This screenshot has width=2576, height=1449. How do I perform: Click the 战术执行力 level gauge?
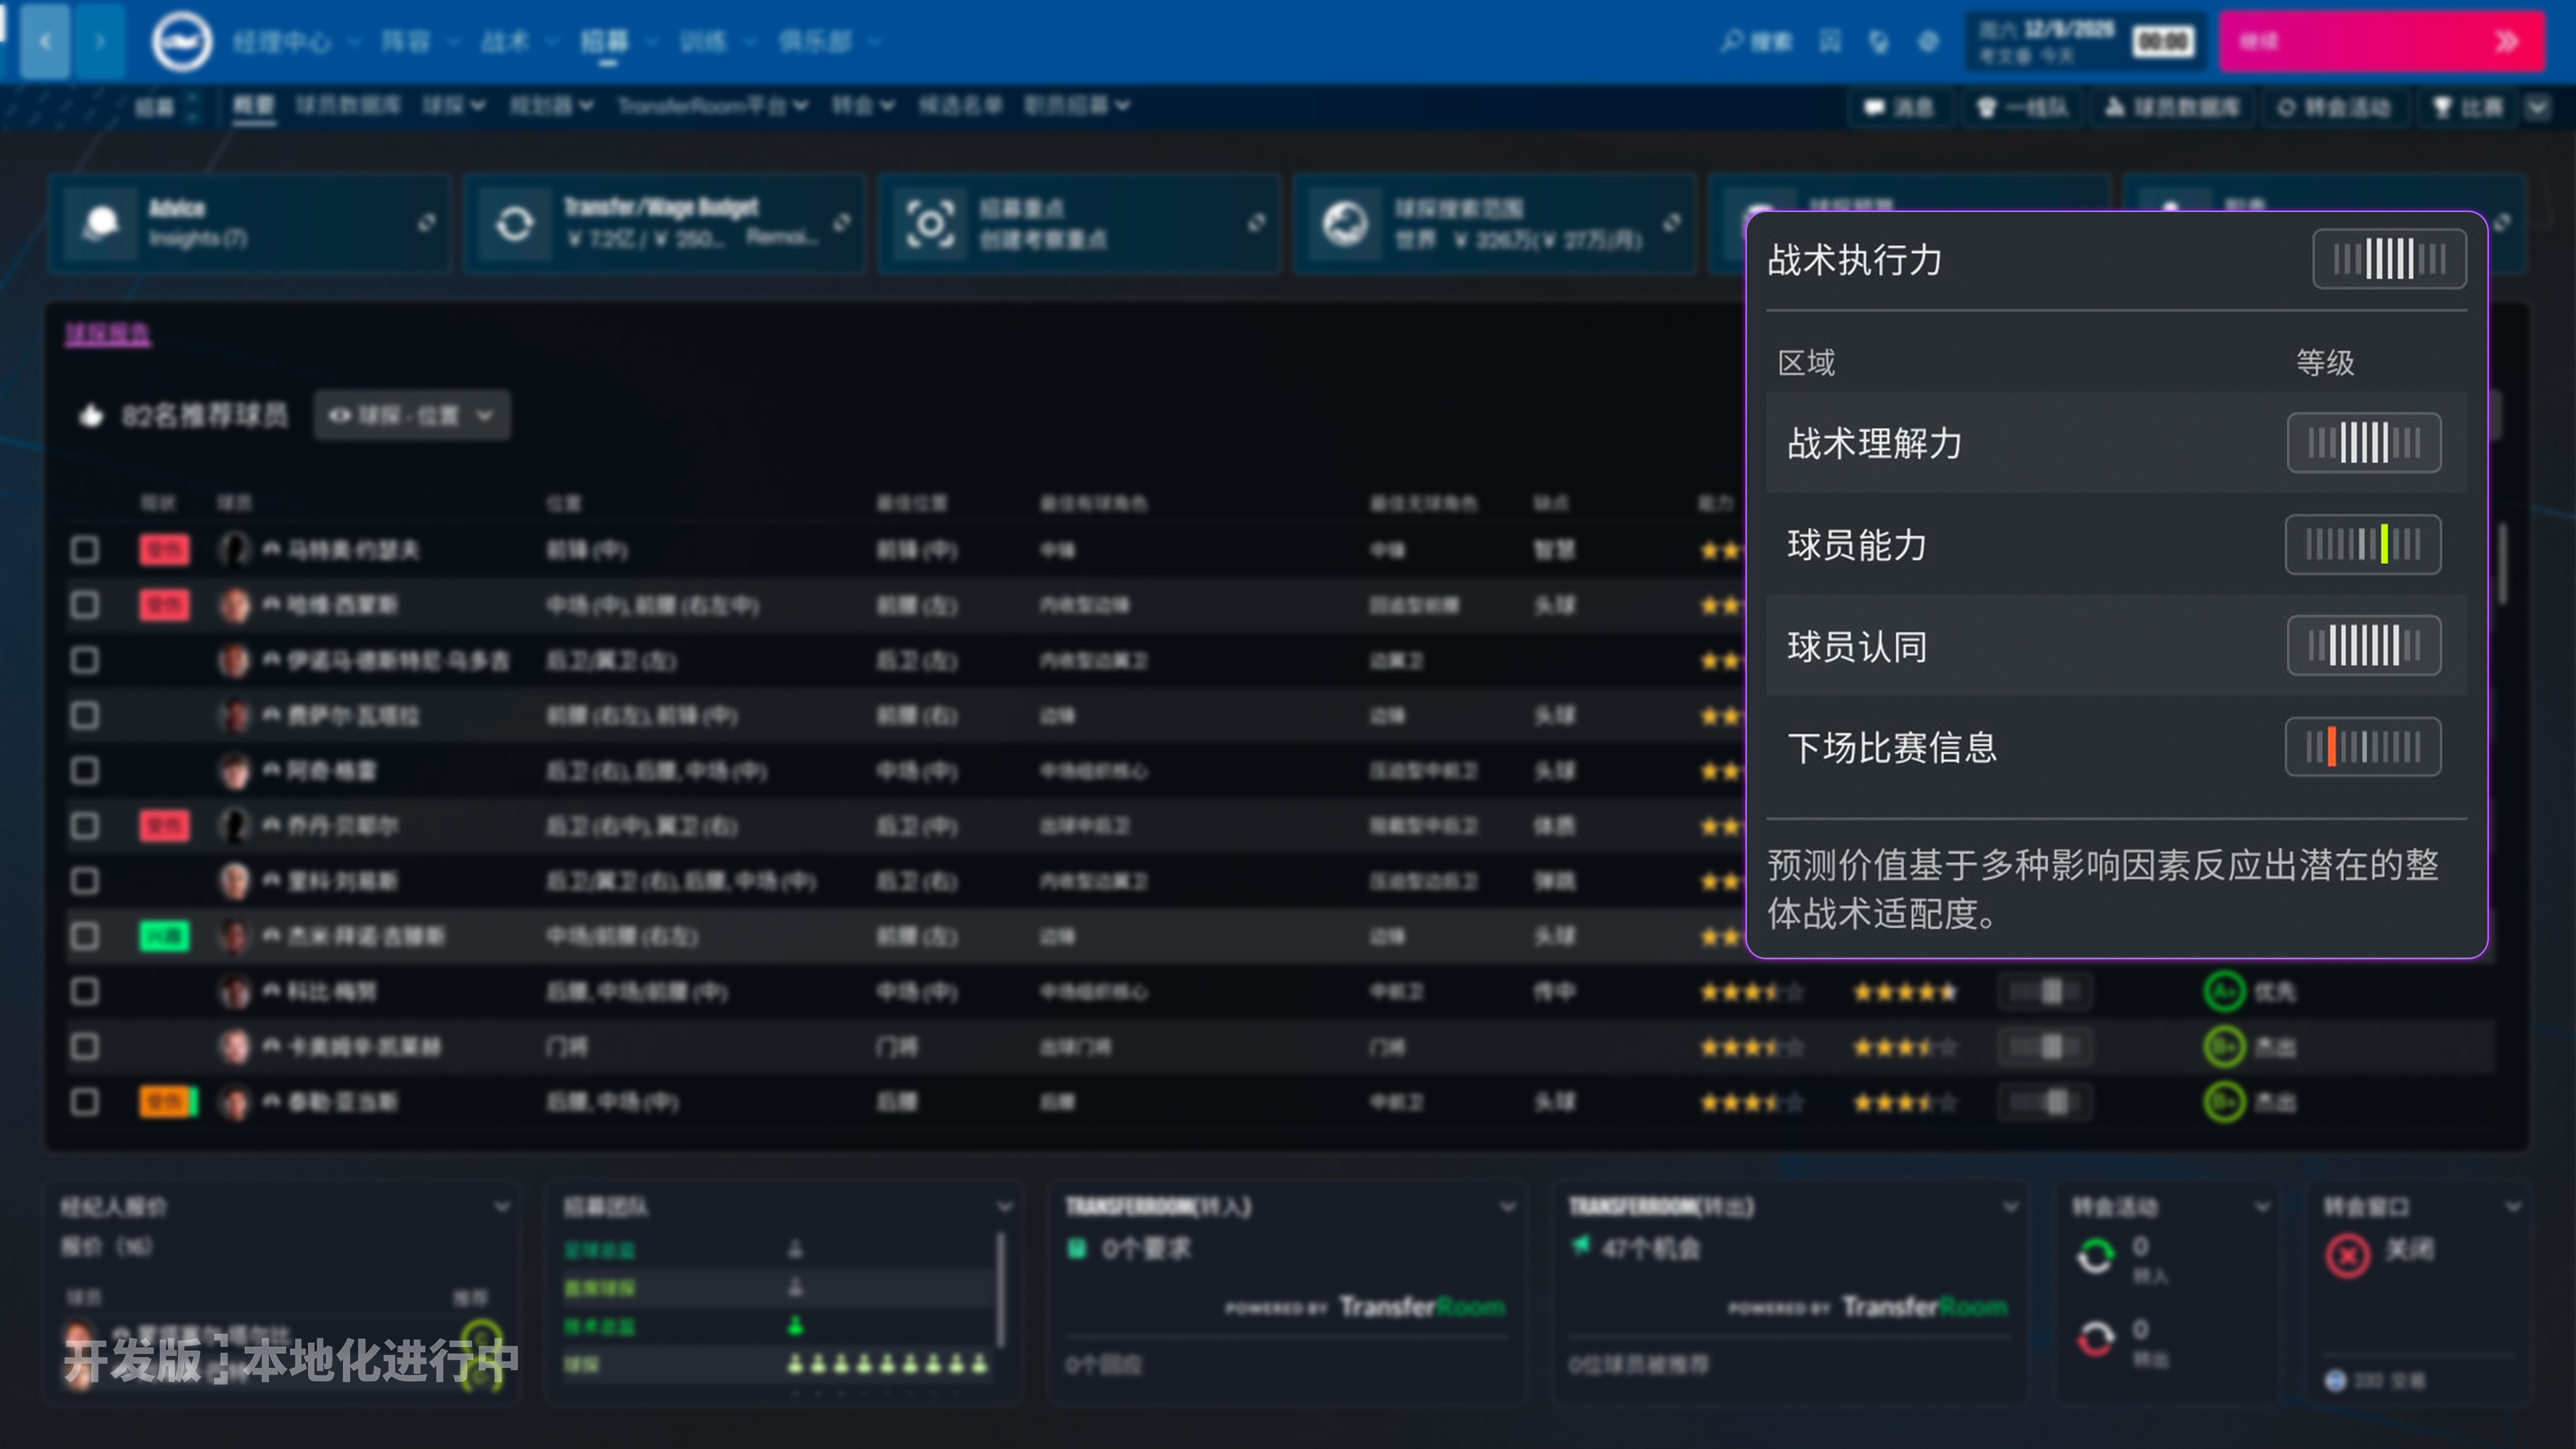tap(2389, 259)
